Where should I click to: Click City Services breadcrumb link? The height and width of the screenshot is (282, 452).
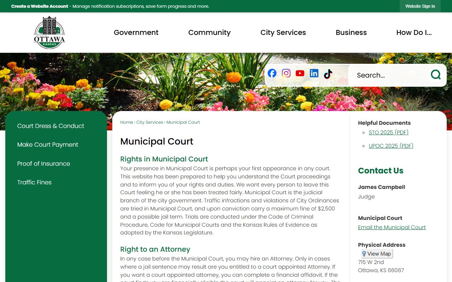tap(150, 122)
